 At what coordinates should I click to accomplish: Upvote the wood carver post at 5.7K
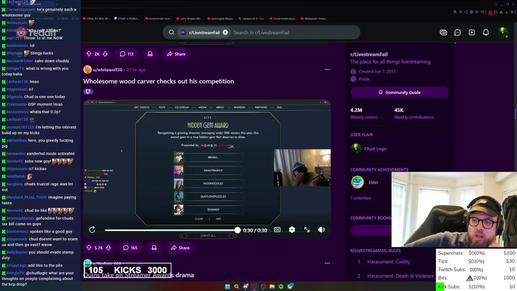pos(89,248)
